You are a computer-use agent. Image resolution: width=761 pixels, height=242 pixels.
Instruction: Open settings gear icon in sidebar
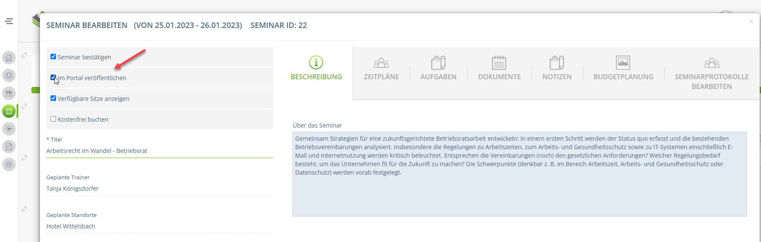tap(9, 164)
